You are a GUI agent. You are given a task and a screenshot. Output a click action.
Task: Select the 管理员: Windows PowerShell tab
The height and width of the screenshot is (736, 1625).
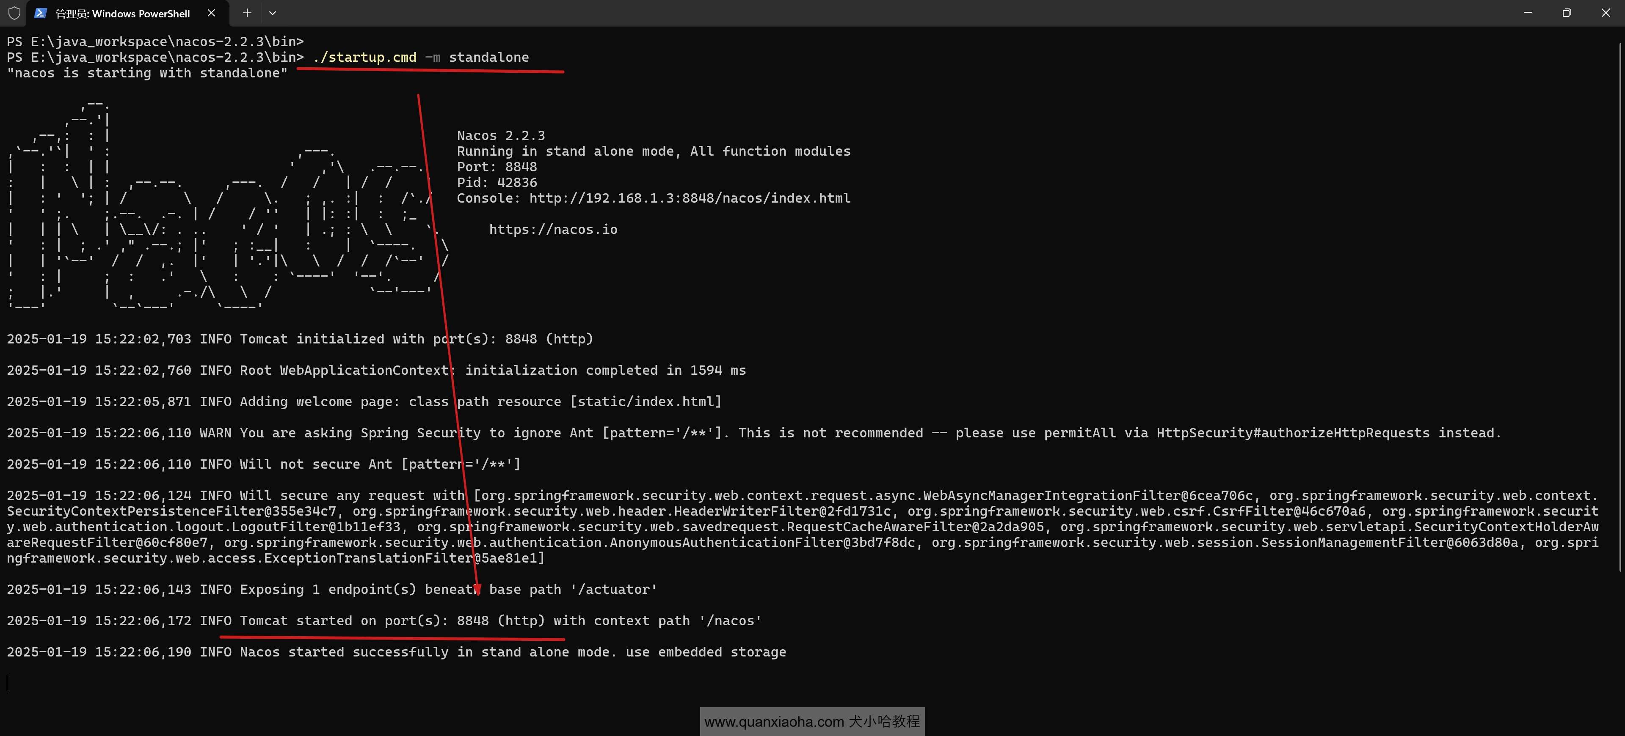(122, 13)
